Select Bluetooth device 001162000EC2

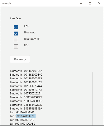coord(26,82)
